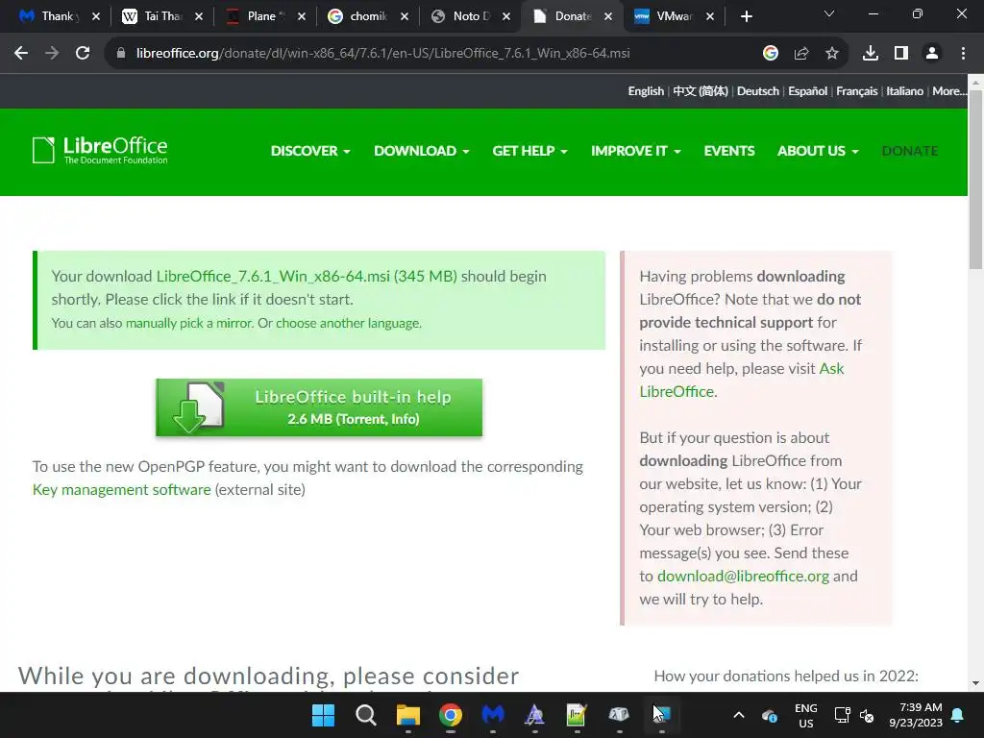Download LibreOffice built-in help button

[319, 407]
